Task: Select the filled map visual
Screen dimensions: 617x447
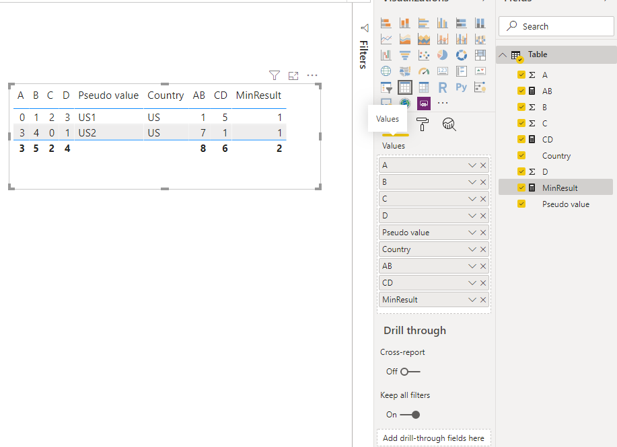Action: click(x=405, y=71)
